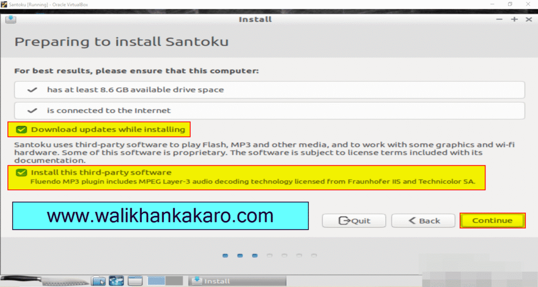Viewport: 538px width, 287px height.
Task: Close the Oracle VirtualBox window
Action: [528, 4]
